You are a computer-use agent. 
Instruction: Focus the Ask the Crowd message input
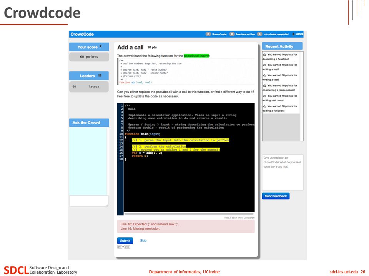[x=89, y=201]
